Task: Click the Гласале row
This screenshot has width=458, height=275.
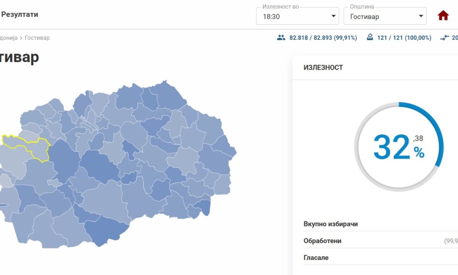Action: [x=316, y=258]
